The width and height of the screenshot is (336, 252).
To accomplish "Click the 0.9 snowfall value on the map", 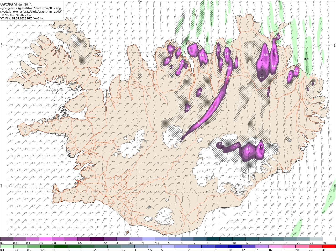I will 167,61.
